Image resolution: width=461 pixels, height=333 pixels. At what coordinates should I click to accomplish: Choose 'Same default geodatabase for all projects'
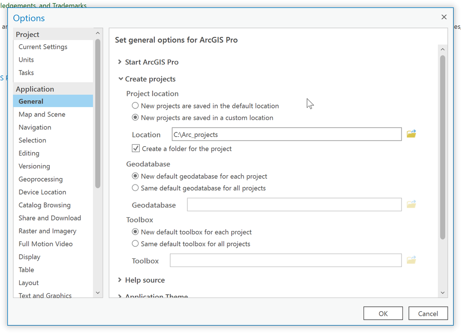tap(136, 188)
